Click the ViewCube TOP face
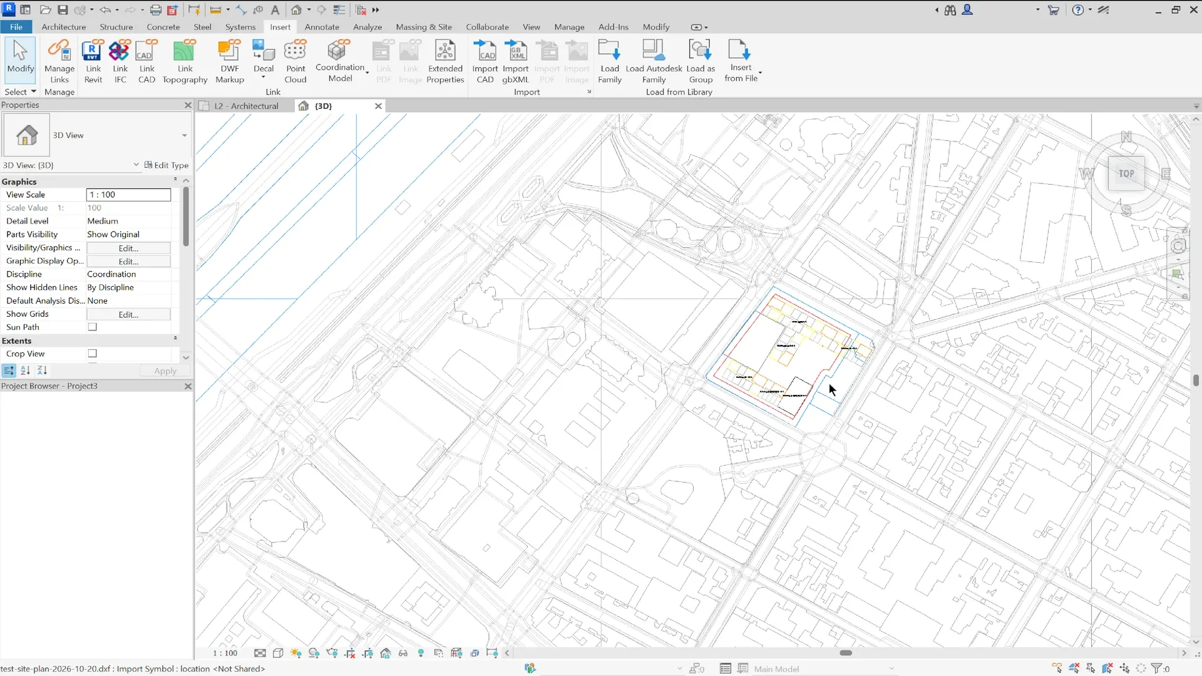 tap(1126, 174)
